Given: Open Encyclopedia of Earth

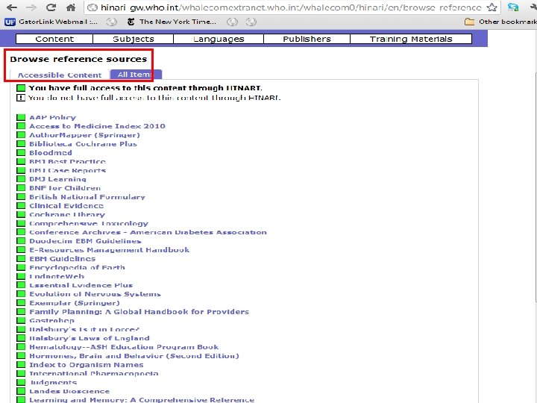Looking at the screenshot, I should 77,268.
